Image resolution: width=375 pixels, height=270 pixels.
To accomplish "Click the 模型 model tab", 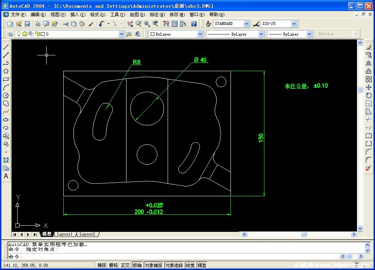I will [x=47, y=234].
